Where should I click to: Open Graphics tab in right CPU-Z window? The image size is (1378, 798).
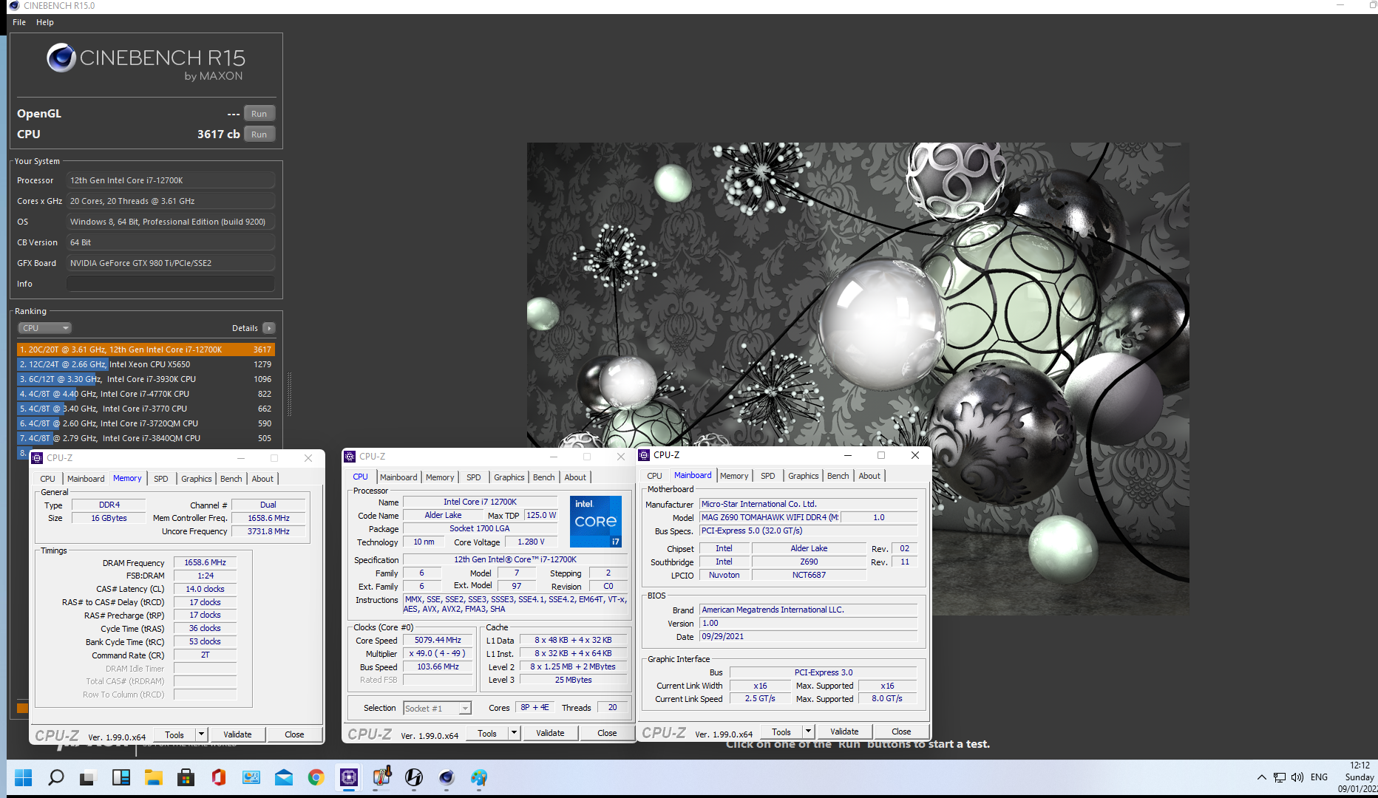point(804,476)
